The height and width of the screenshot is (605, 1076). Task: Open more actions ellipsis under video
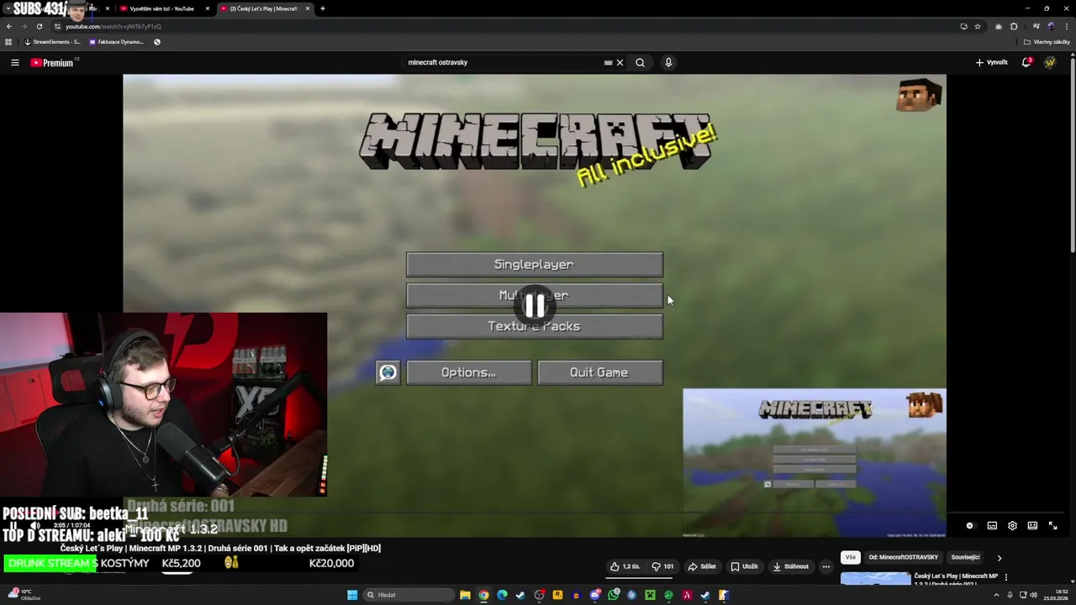click(826, 566)
